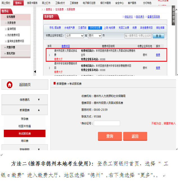The width and height of the screenshot is (178, 184).
Task: Select the 其他缴费项目 category tab
Action: pyautogui.click(x=146, y=28)
